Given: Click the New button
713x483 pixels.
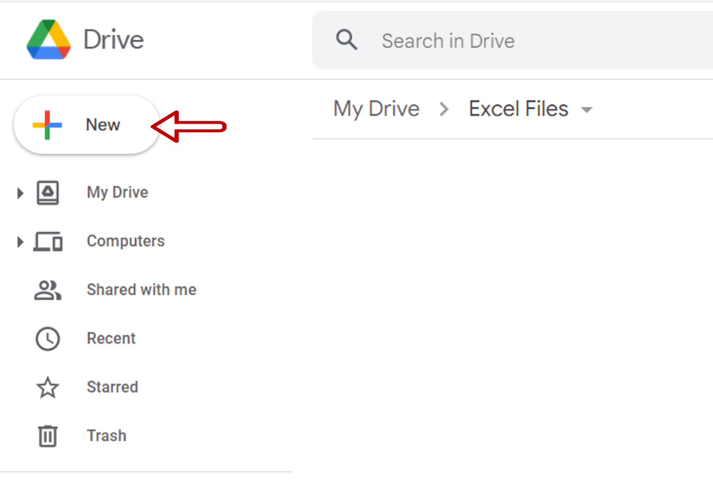Looking at the screenshot, I should pyautogui.click(x=86, y=124).
